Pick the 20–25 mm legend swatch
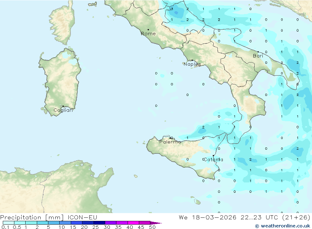This screenshot has width=312, height=229. coord(88,223)
